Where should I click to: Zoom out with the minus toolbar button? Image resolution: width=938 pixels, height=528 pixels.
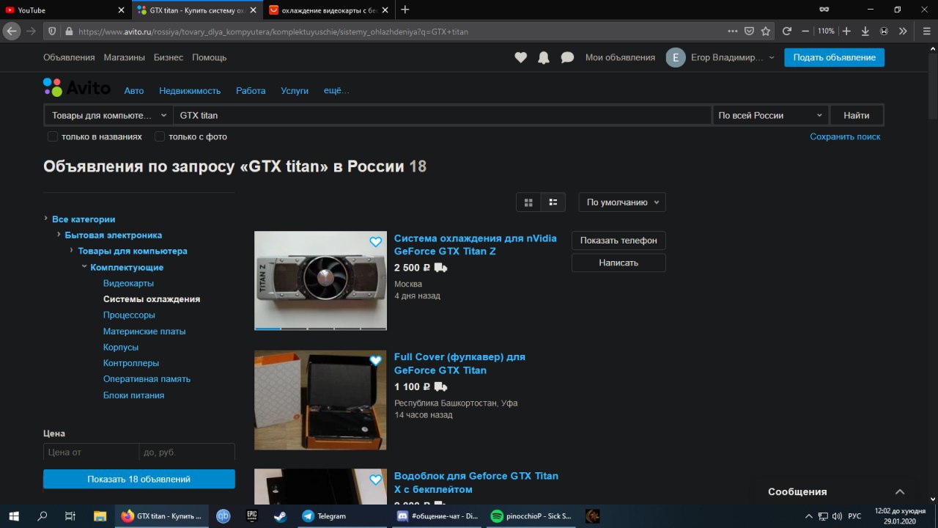coord(805,32)
